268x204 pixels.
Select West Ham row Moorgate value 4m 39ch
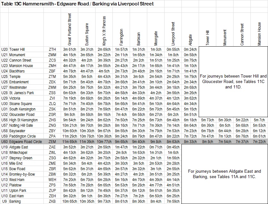[x=156, y=180]
